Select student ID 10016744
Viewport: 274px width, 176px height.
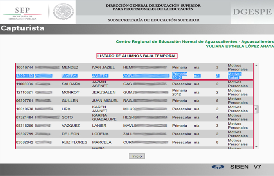tap(25, 67)
